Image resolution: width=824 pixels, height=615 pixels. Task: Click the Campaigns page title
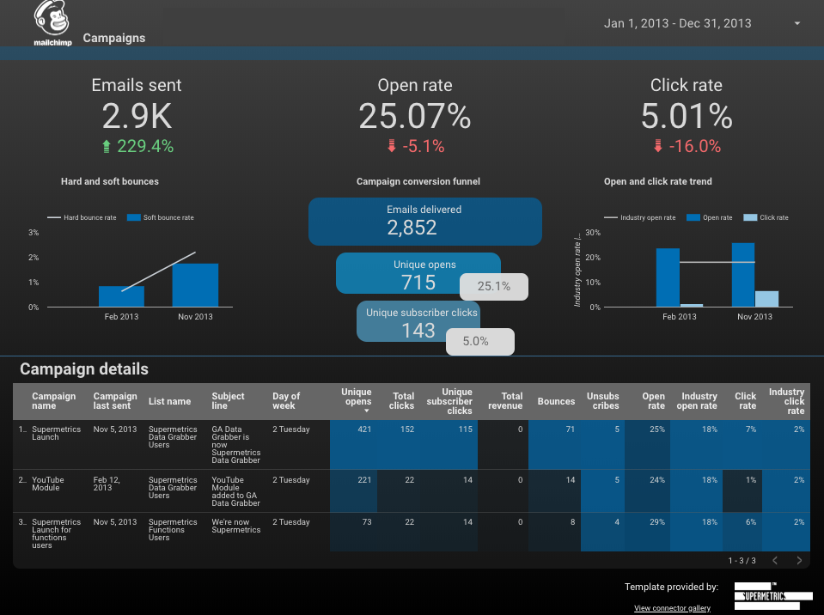(114, 38)
